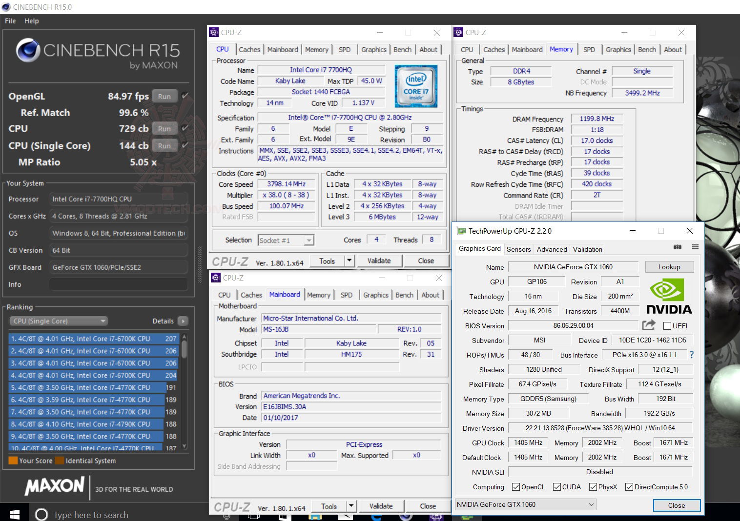Open the Tools dropdown arrow in the CPU-Z Mainboard window
740x521 pixels.
(x=351, y=506)
